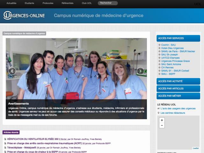Image resolution: width=204 pixels, height=153 pixels.
Task: Click the UOL label in top bar
Action: click(198, 4)
